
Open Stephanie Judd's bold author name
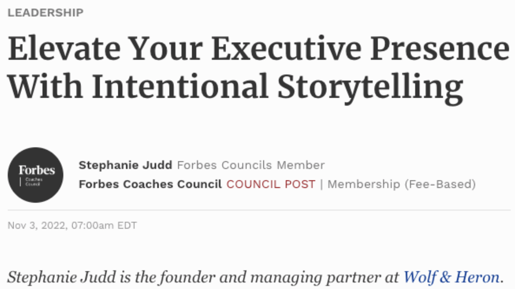tap(125, 165)
